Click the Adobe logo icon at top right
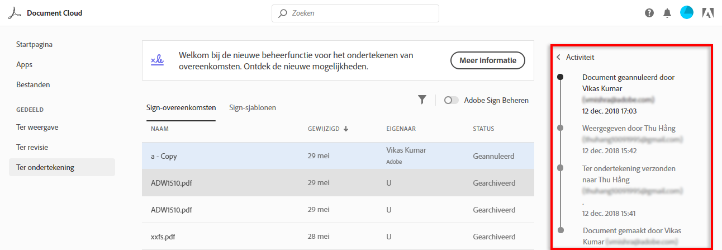722x250 pixels. point(707,13)
